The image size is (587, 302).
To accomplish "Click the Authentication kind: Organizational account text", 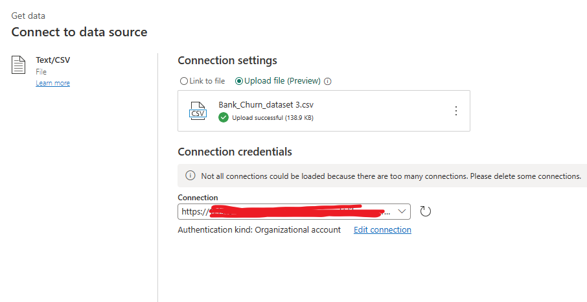I will point(259,229).
